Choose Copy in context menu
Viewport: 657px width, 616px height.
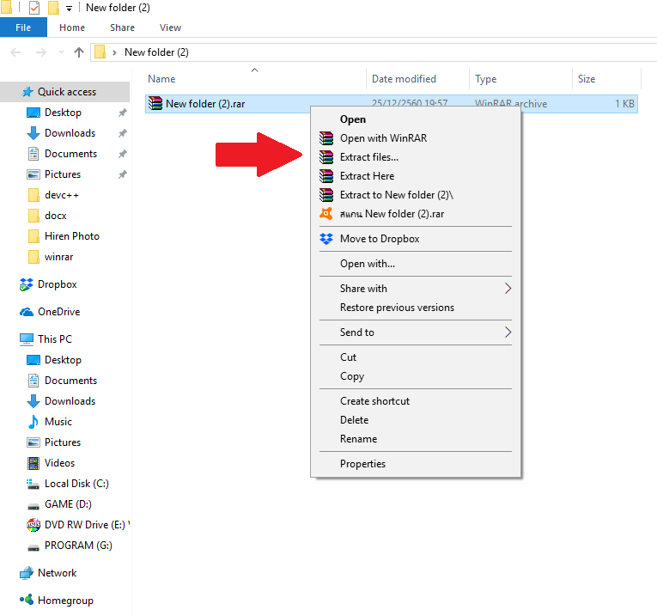tap(416, 376)
